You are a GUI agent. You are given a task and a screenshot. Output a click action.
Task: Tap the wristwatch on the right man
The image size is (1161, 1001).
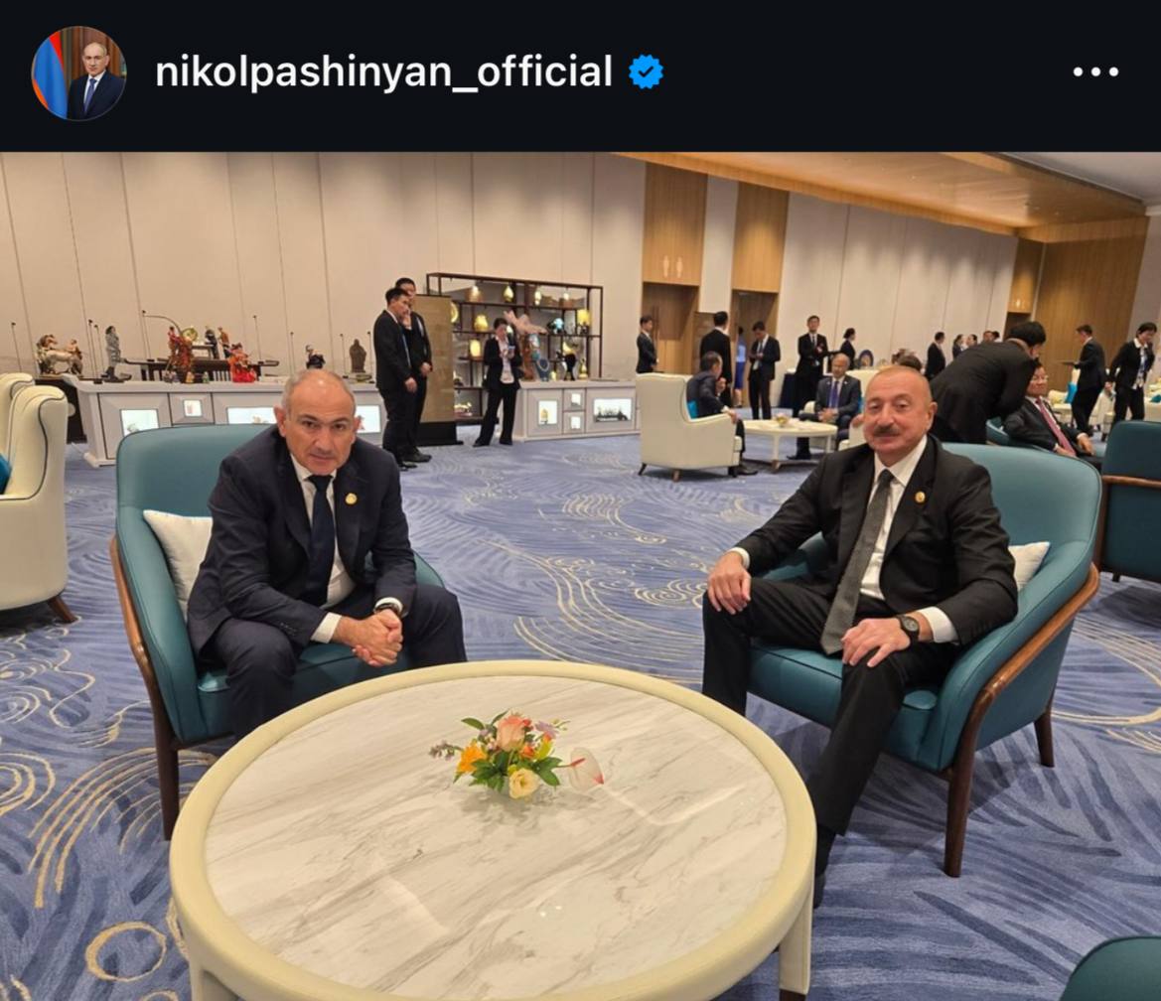pos(910,627)
